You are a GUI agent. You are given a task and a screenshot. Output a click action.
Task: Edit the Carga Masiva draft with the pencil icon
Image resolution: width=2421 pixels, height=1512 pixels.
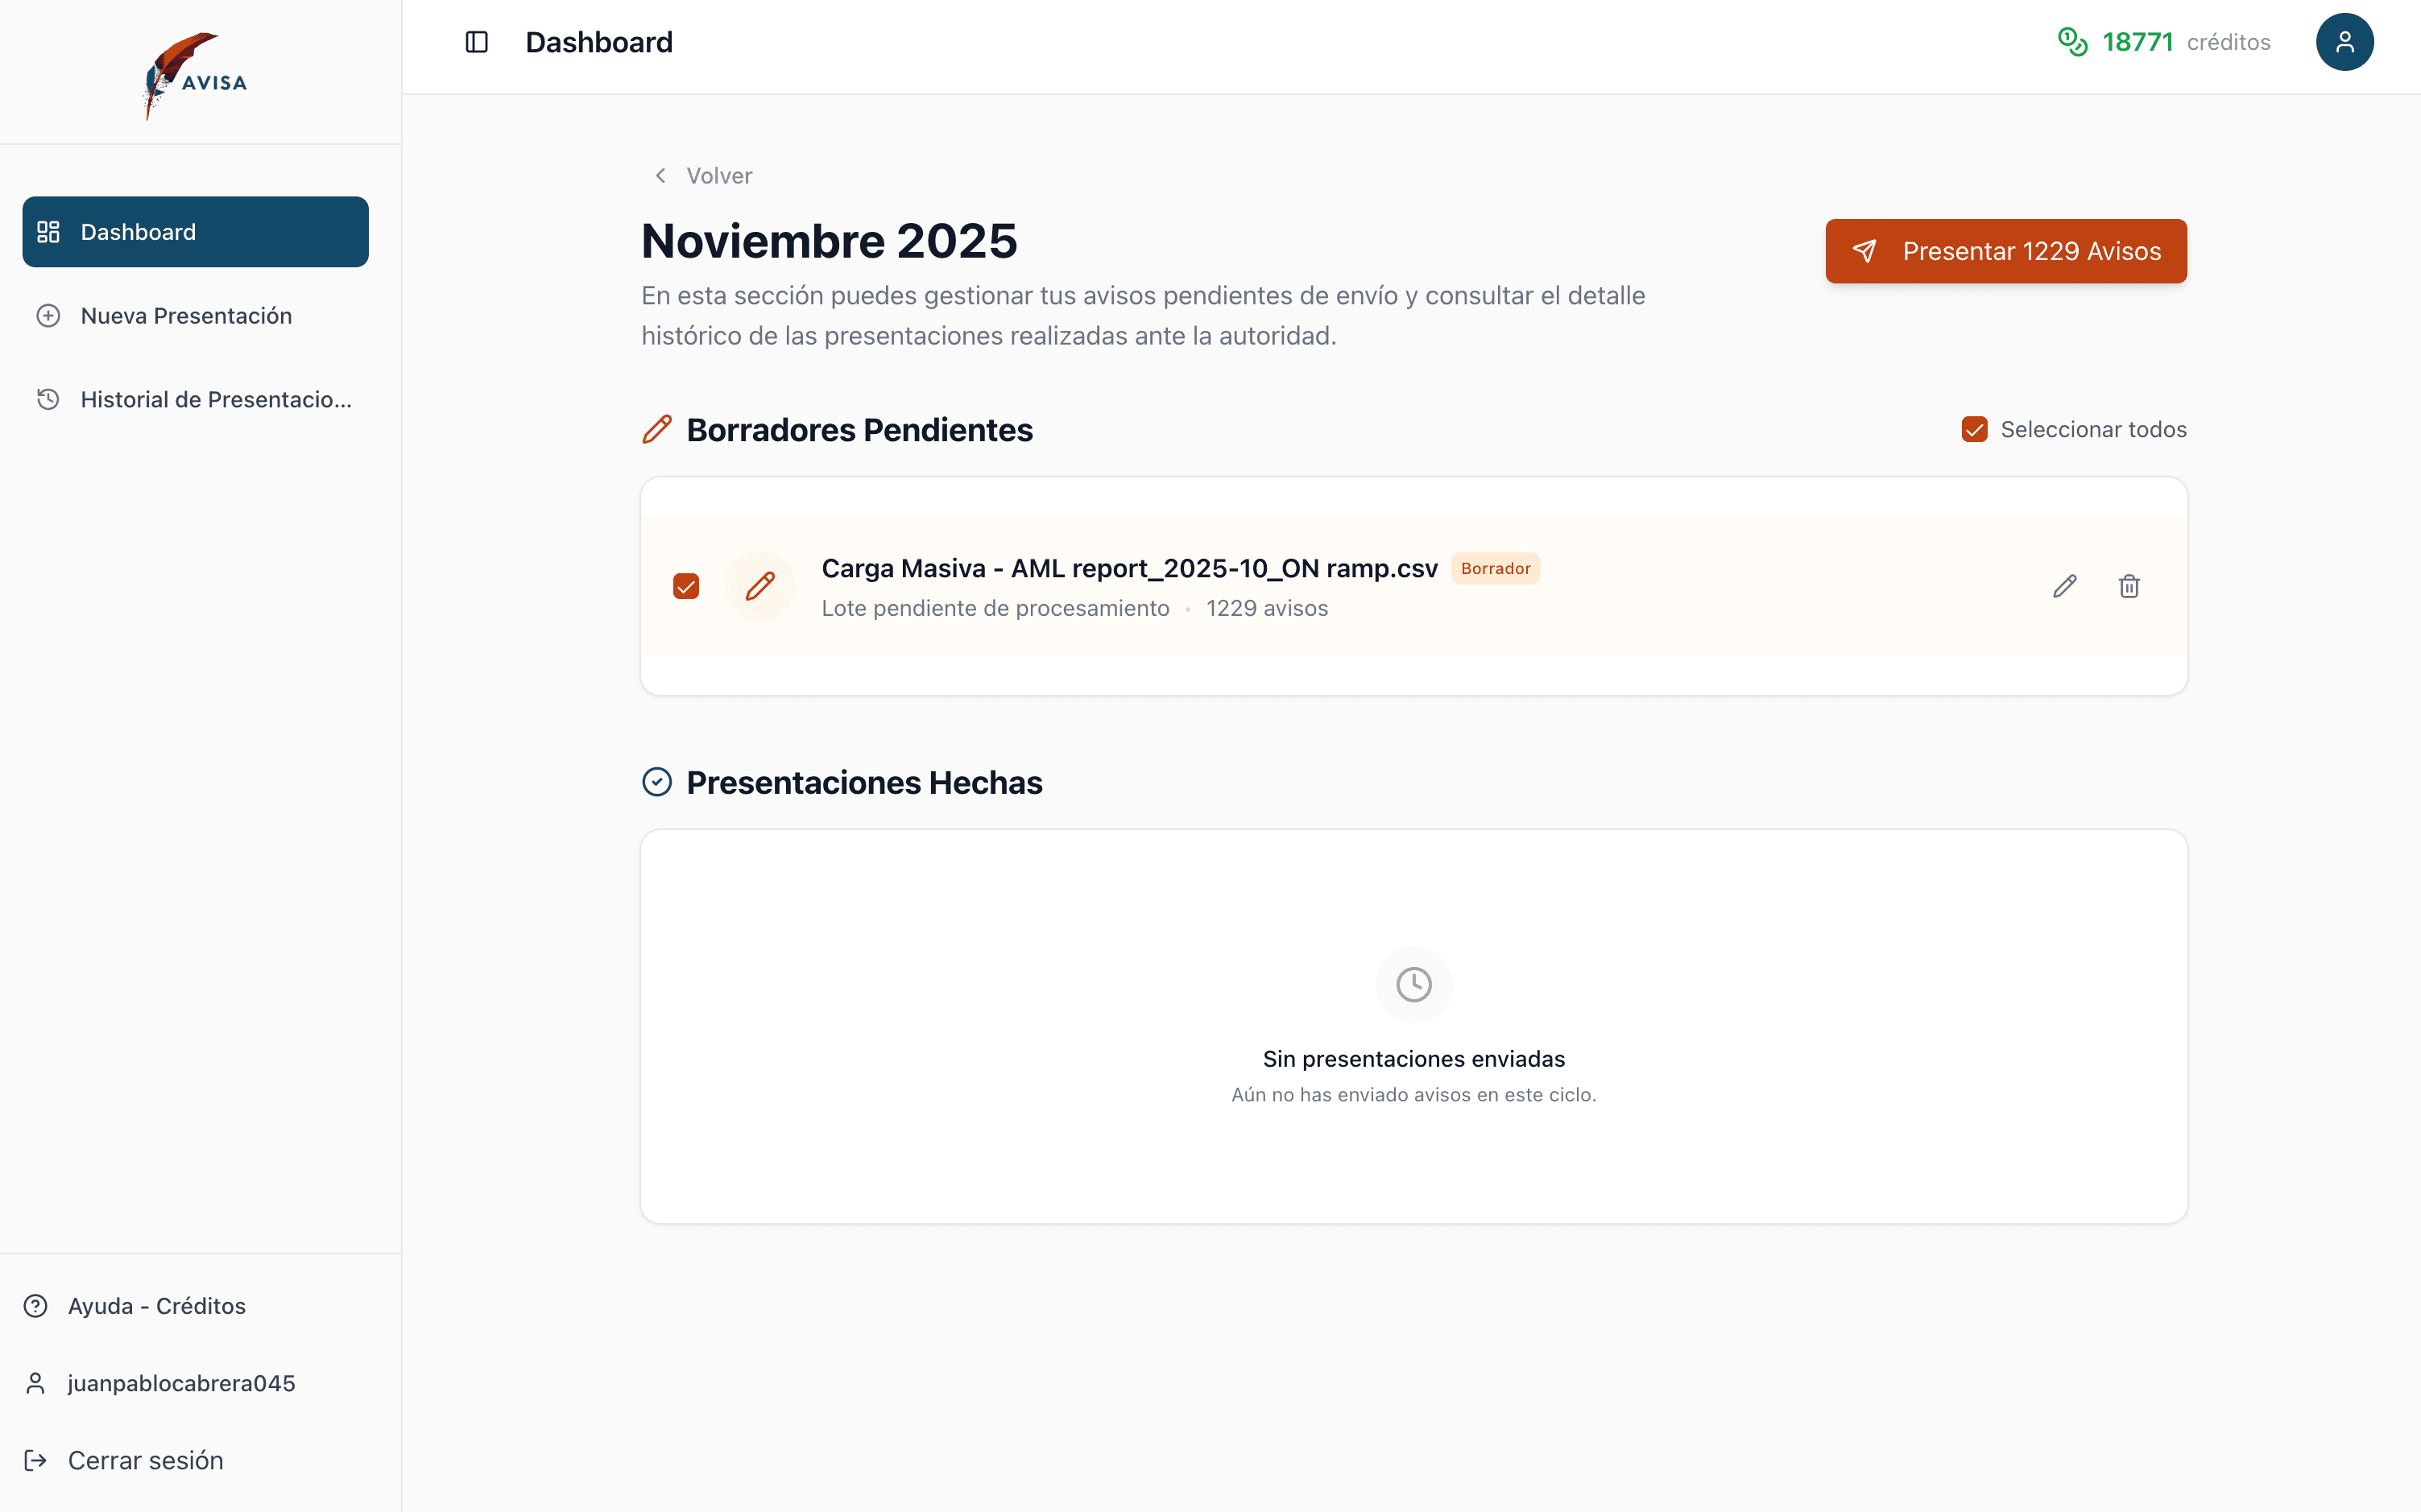2065,586
